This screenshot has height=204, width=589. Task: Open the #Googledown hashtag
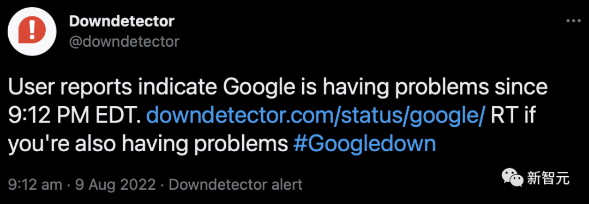click(364, 143)
